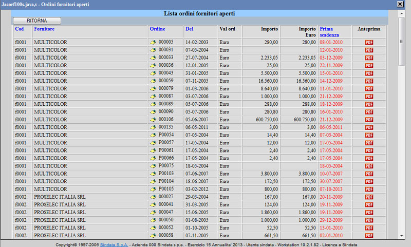The image size is (411, 247).
Task: Sort by the Ordine column header
Action: 157,29
